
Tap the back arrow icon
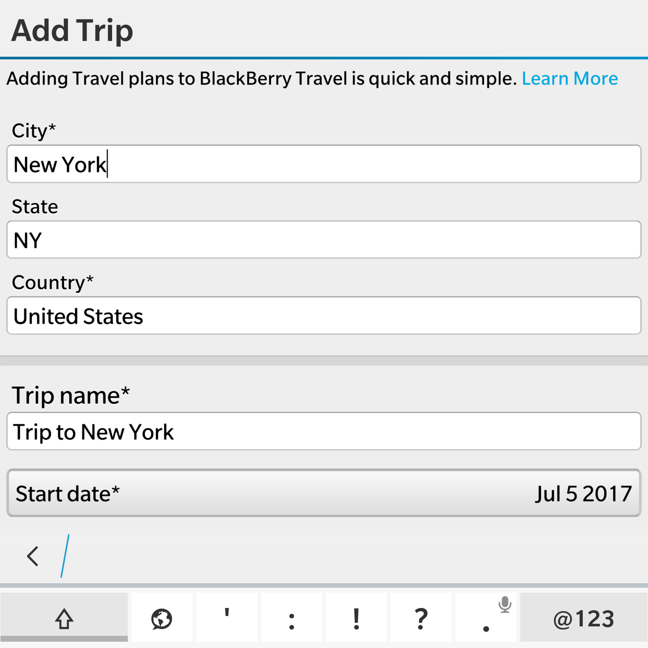[x=33, y=556]
